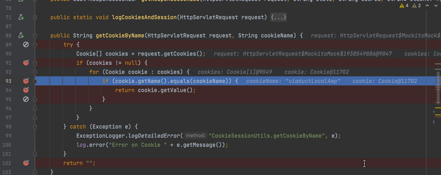The height and width of the screenshot is (175, 441).
Task: Click the no-entry breakpoint icon on line 95
Action: click(26, 99)
